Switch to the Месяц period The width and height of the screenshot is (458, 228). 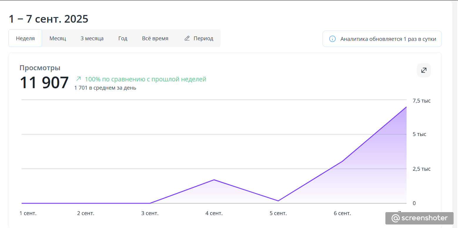click(x=58, y=38)
